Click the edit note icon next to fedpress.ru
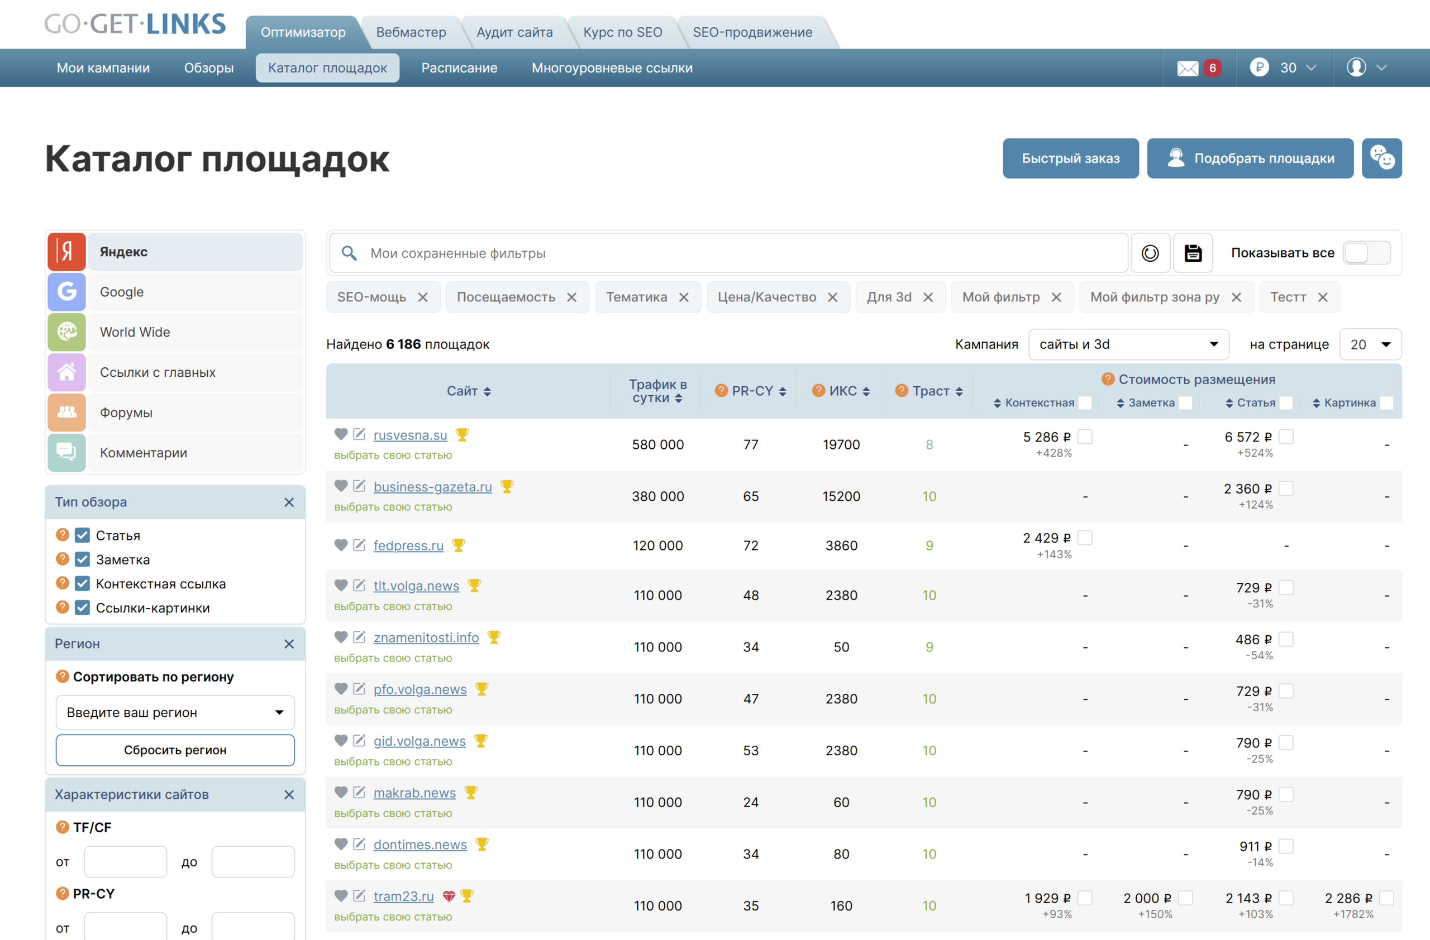 [x=359, y=545]
